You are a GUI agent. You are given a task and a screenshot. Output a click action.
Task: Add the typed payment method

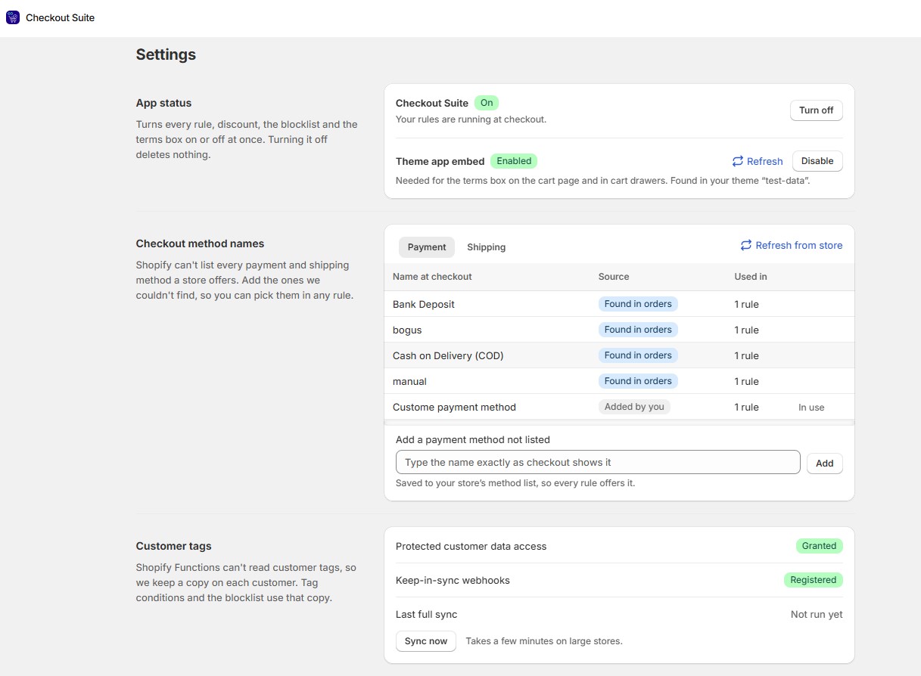point(824,464)
